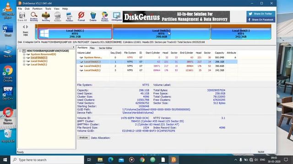
Task: Launch the File Recovery tool
Action: 46,16
